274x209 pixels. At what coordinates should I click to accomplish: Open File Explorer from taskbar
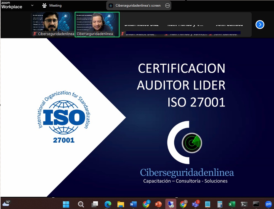[x=121, y=204]
